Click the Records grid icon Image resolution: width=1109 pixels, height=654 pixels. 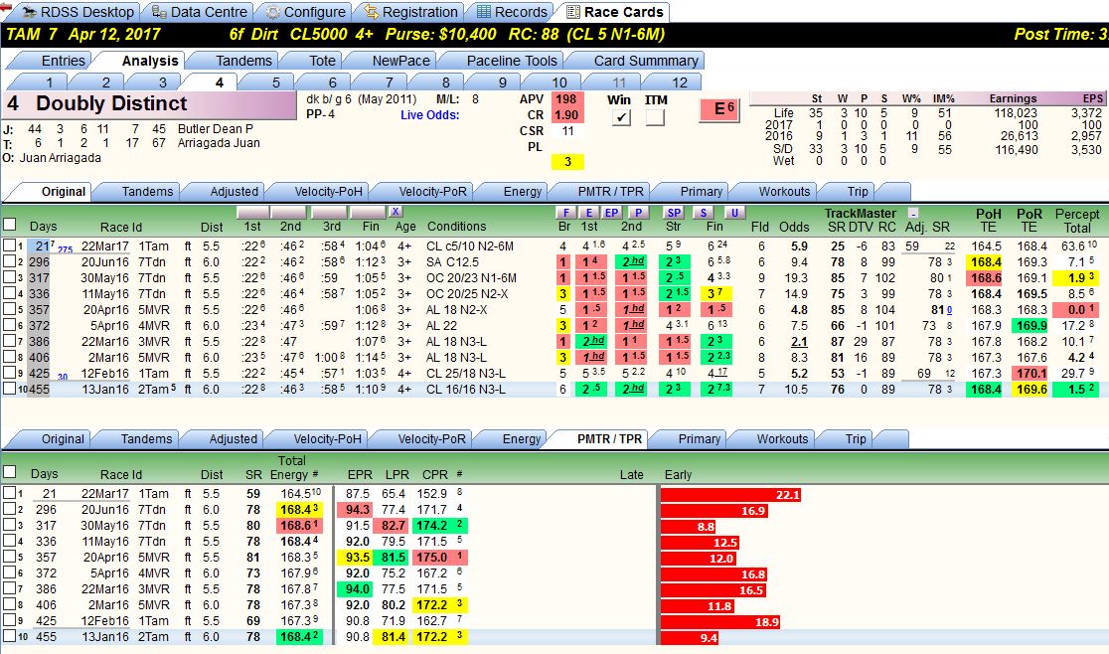tap(484, 12)
